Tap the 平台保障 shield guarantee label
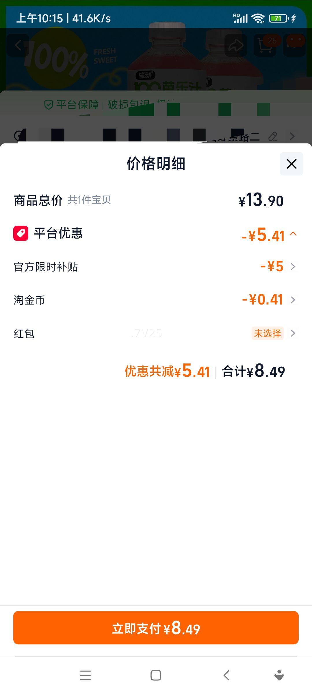This screenshot has height=694, width=312. (72, 105)
